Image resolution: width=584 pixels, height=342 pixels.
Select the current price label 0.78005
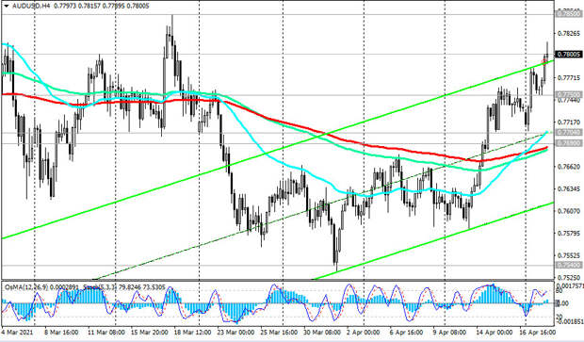tap(569, 55)
